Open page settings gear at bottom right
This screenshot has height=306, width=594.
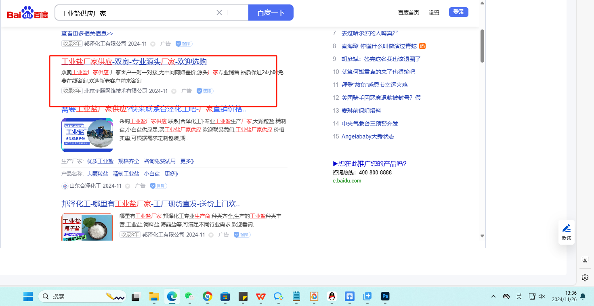(585, 278)
